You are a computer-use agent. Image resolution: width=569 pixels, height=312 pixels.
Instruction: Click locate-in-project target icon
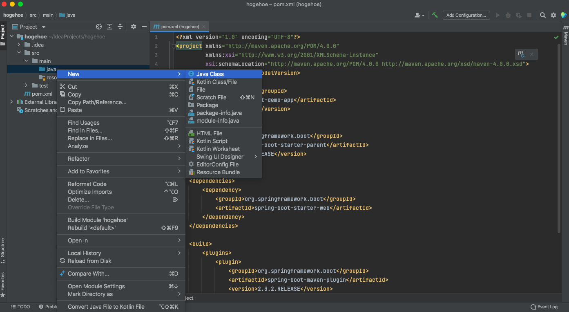[98, 27]
